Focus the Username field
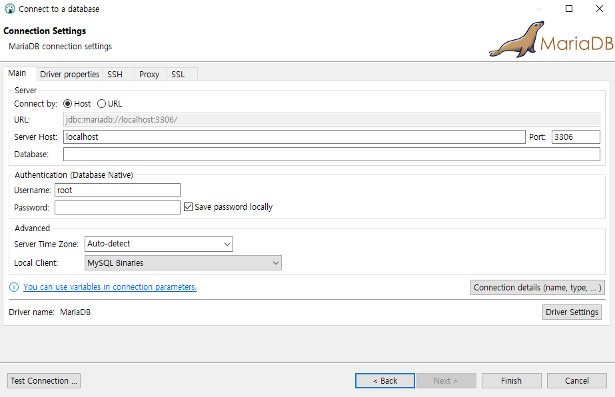 (x=117, y=191)
